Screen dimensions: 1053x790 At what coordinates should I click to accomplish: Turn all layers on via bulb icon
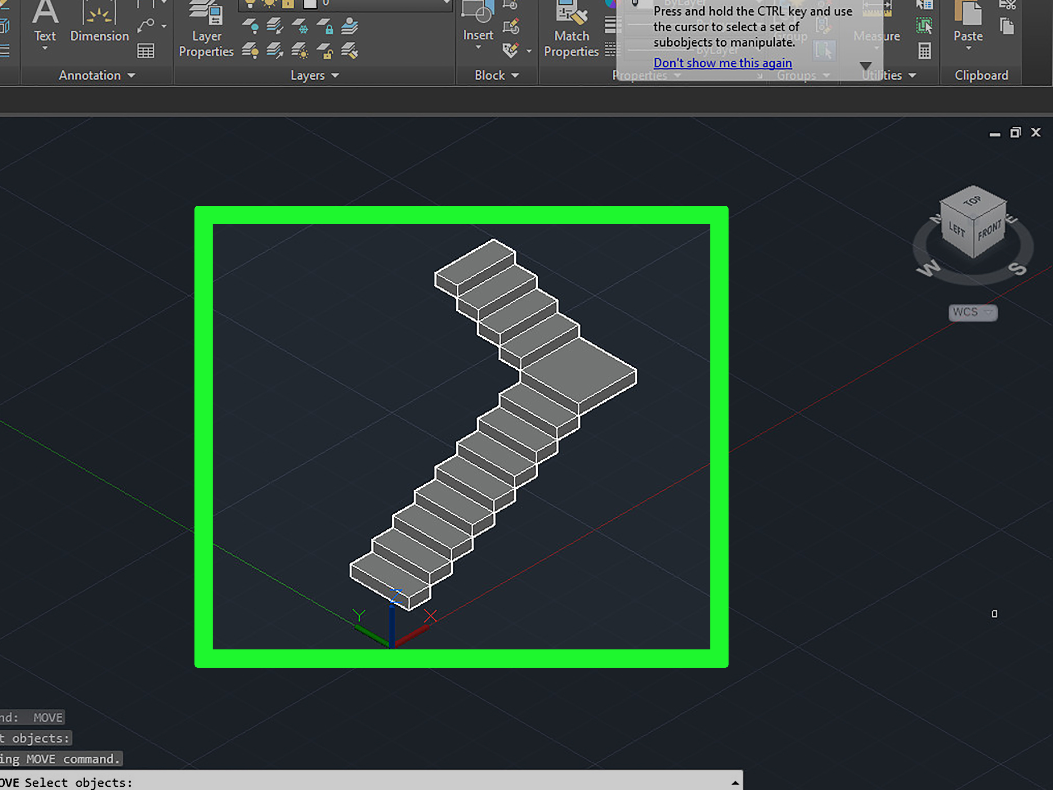pyautogui.click(x=250, y=50)
